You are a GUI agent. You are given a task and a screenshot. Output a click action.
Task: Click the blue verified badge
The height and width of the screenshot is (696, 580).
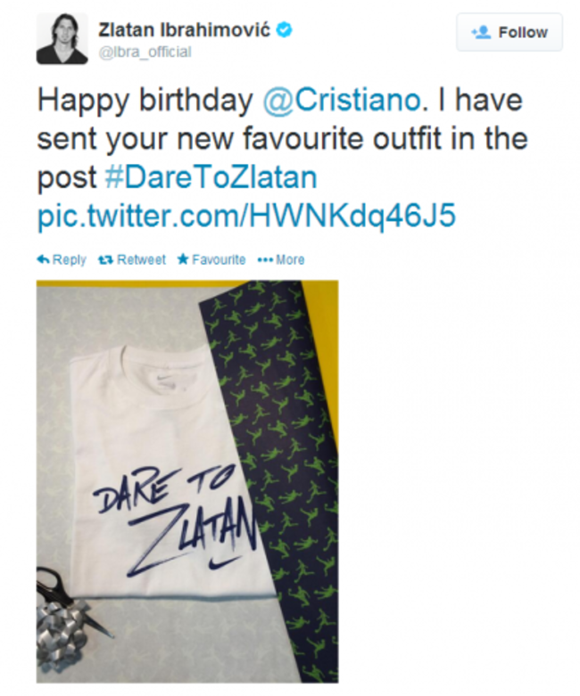tap(285, 30)
